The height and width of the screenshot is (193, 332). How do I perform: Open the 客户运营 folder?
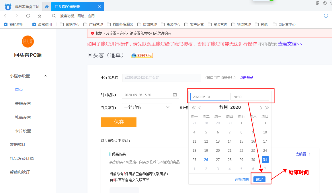coord(194,25)
